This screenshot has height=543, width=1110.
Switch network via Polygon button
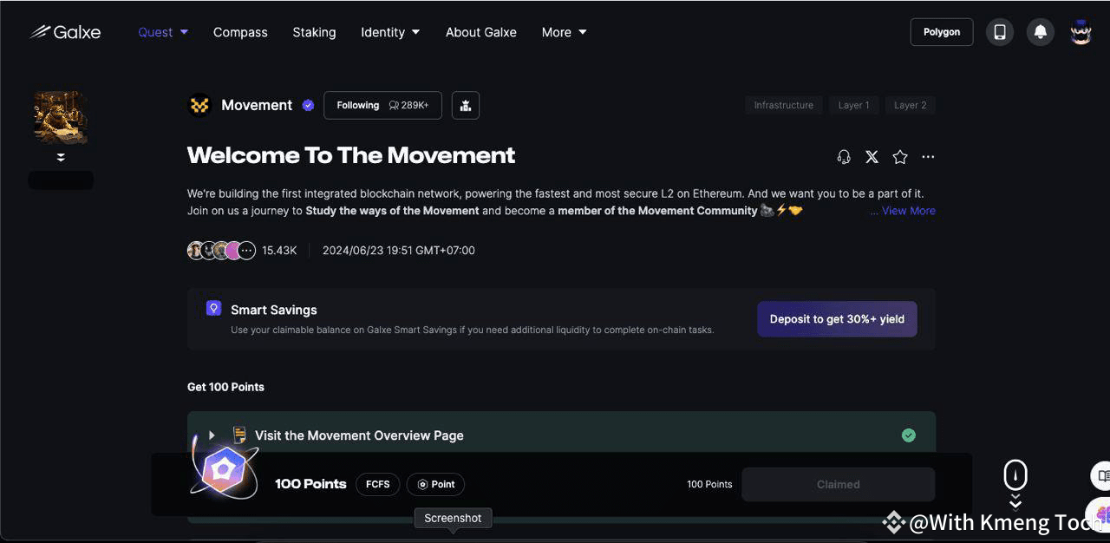click(942, 32)
